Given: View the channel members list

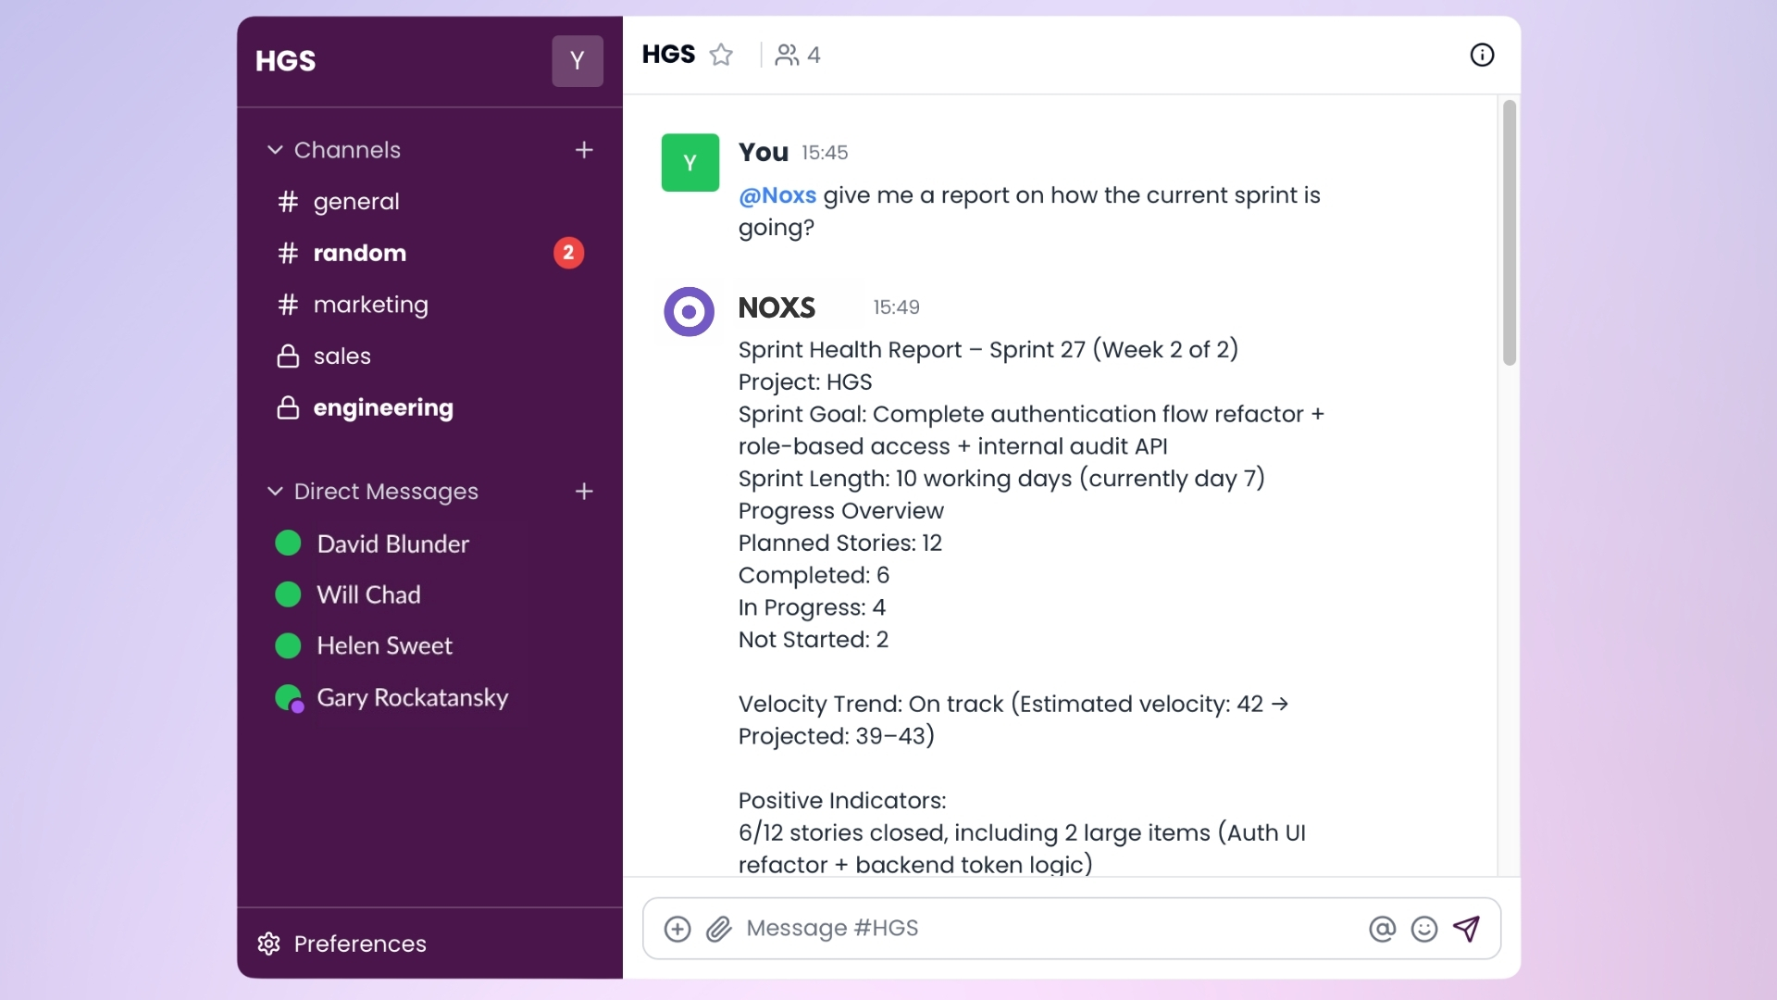Looking at the screenshot, I should (x=798, y=56).
